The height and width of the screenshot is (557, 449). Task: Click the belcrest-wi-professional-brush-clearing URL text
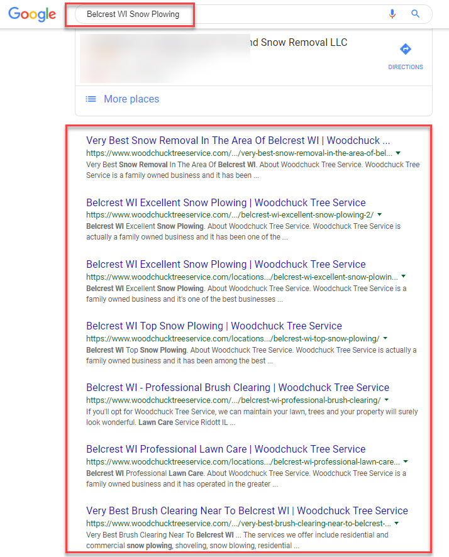pos(233,400)
